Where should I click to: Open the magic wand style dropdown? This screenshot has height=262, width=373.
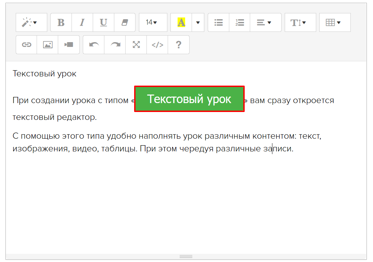coord(31,23)
